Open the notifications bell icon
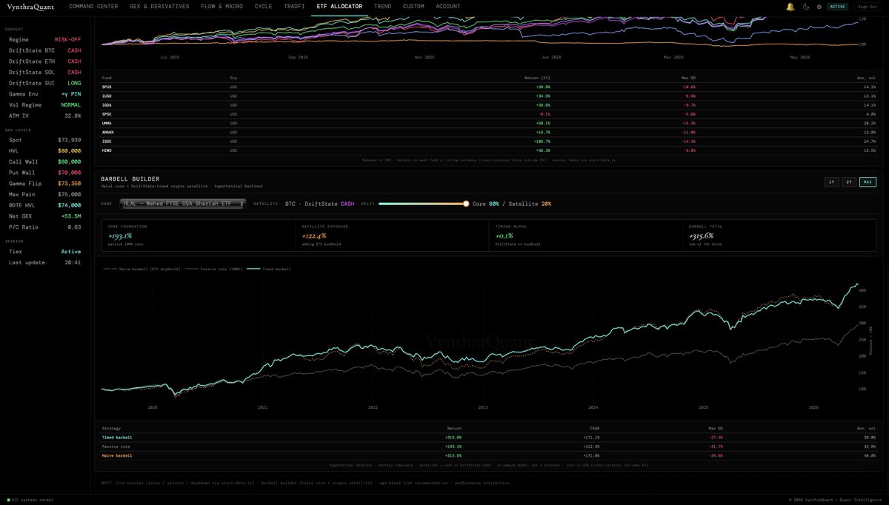The image size is (889, 505). coord(790,6)
